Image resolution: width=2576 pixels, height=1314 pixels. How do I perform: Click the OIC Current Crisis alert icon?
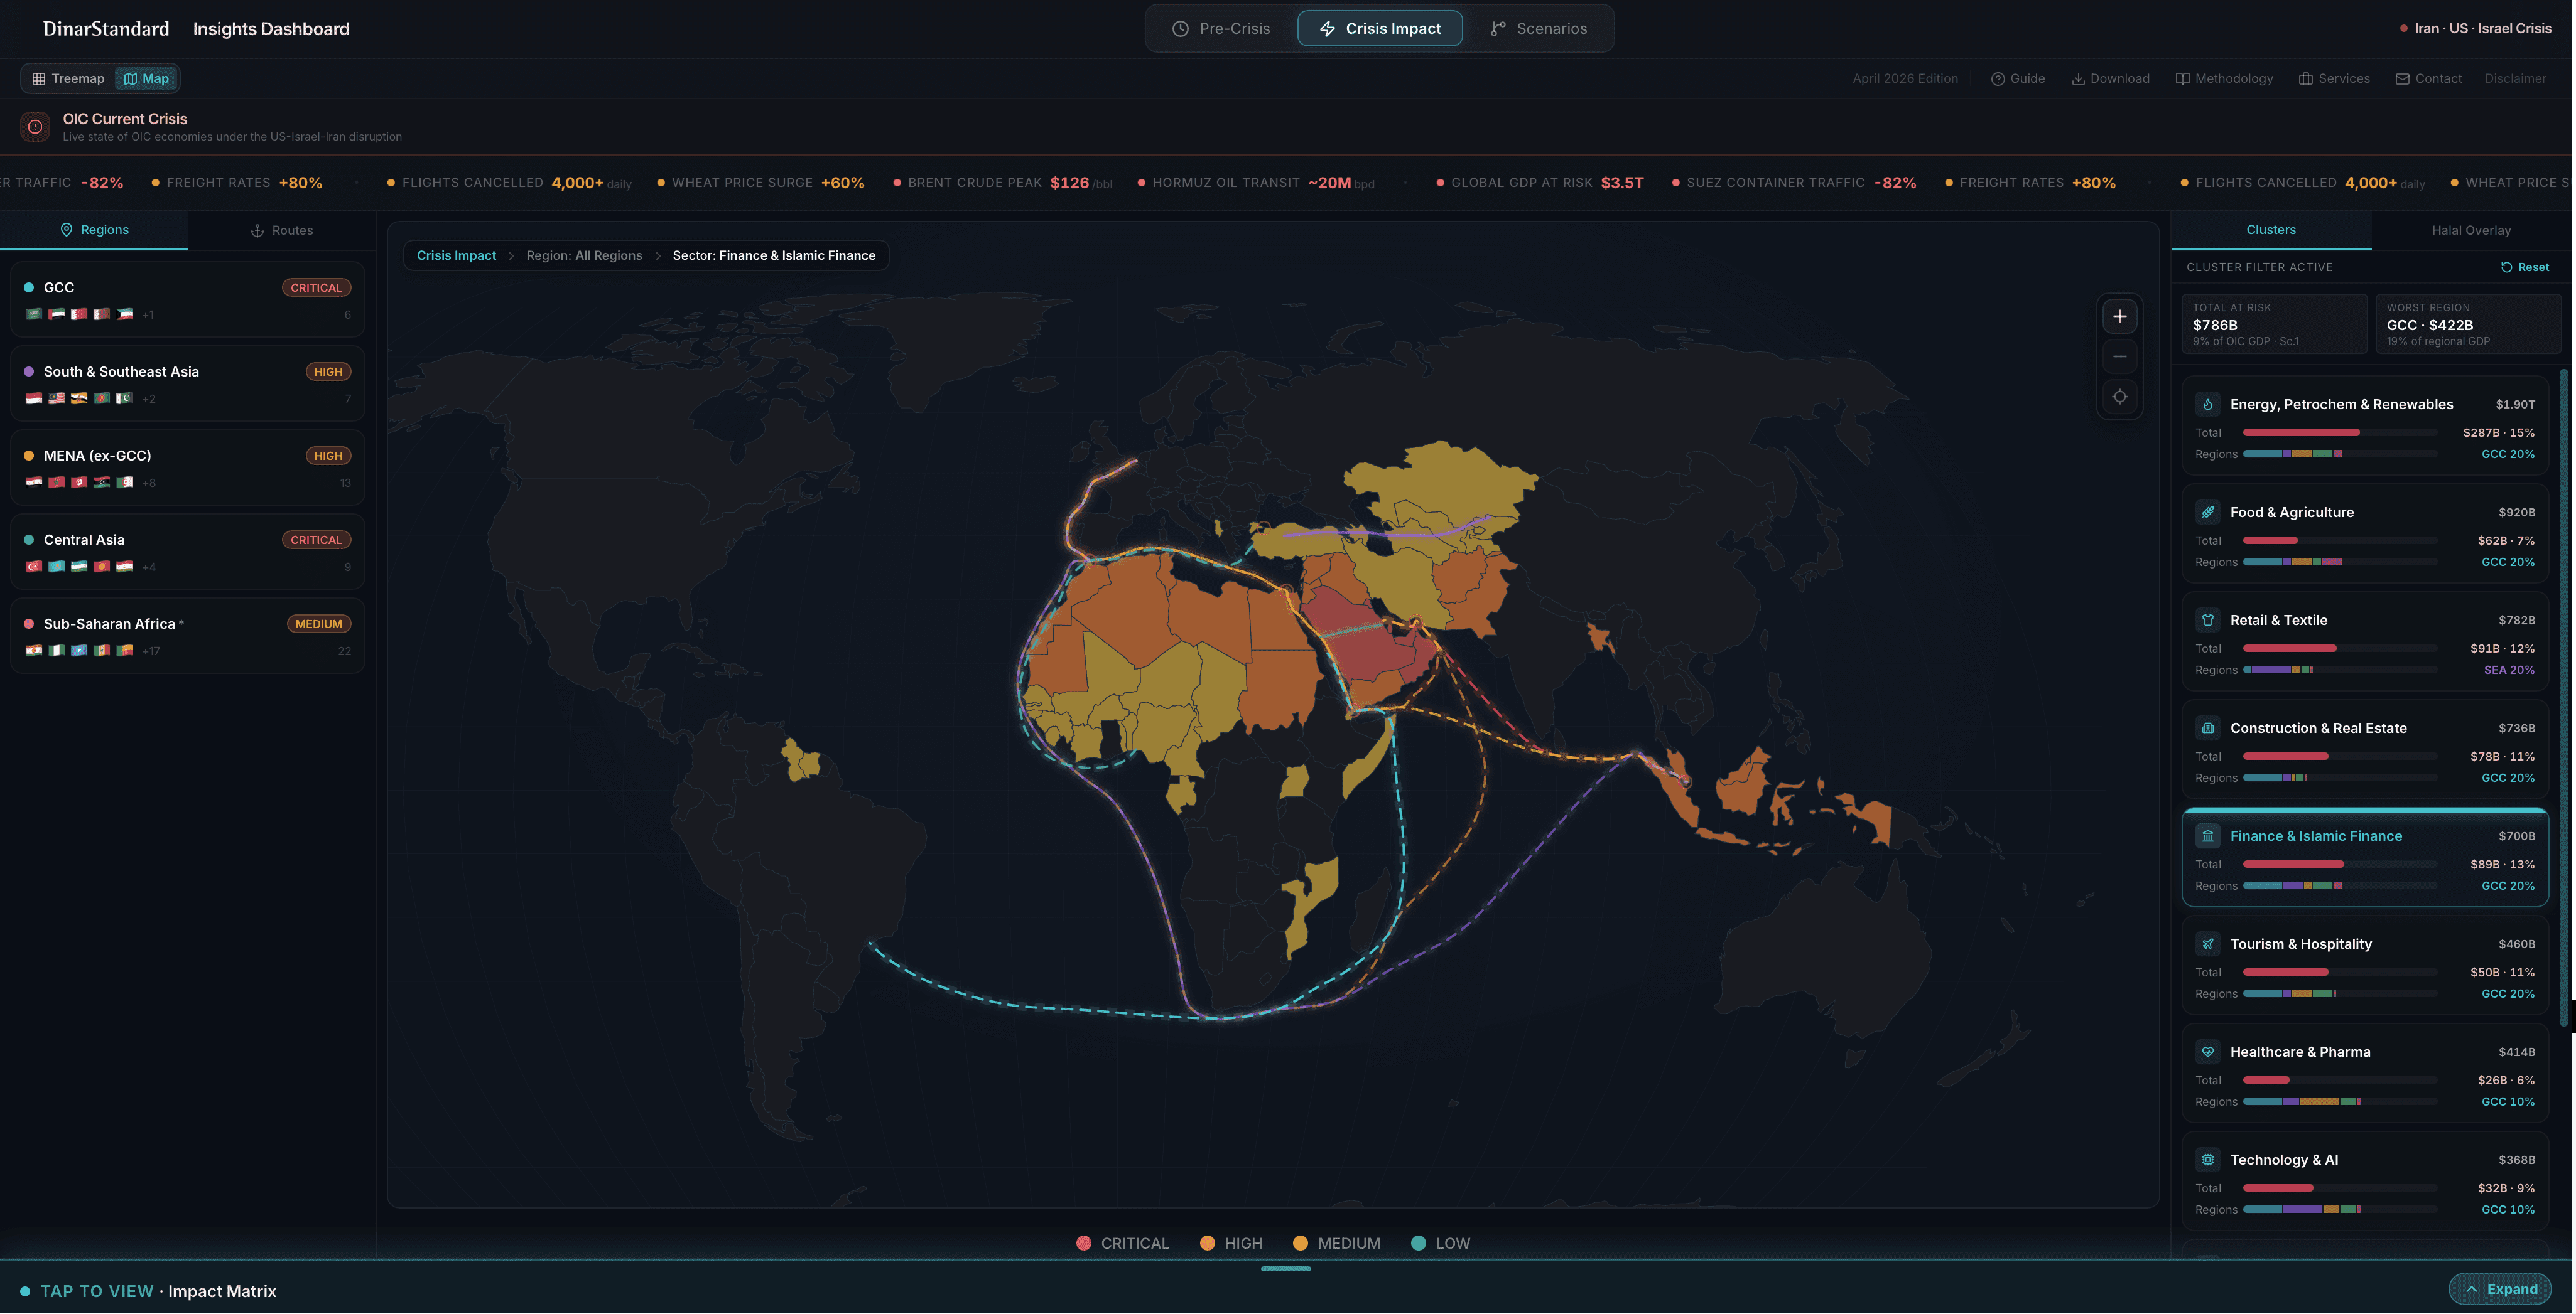(35, 127)
